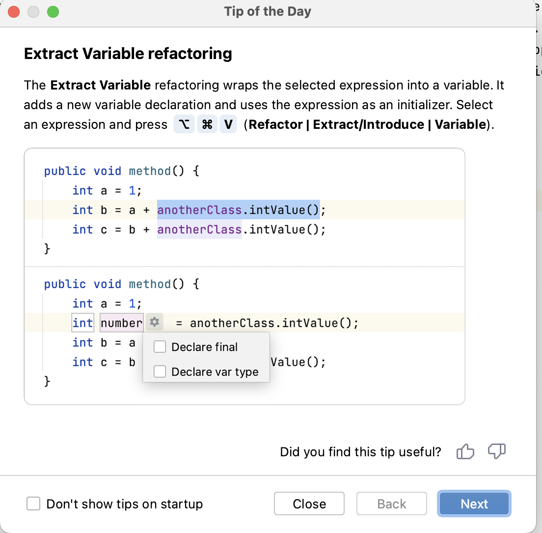Click the Declare final label
The height and width of the screenshot is (533, 542).
coord(204,347)
